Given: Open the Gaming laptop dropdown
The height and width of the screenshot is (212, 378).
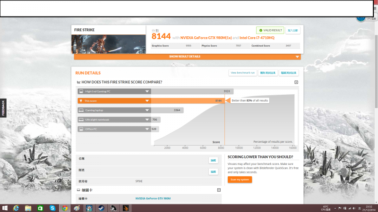Looking at the screenshot, I should (x=147, y=110).
